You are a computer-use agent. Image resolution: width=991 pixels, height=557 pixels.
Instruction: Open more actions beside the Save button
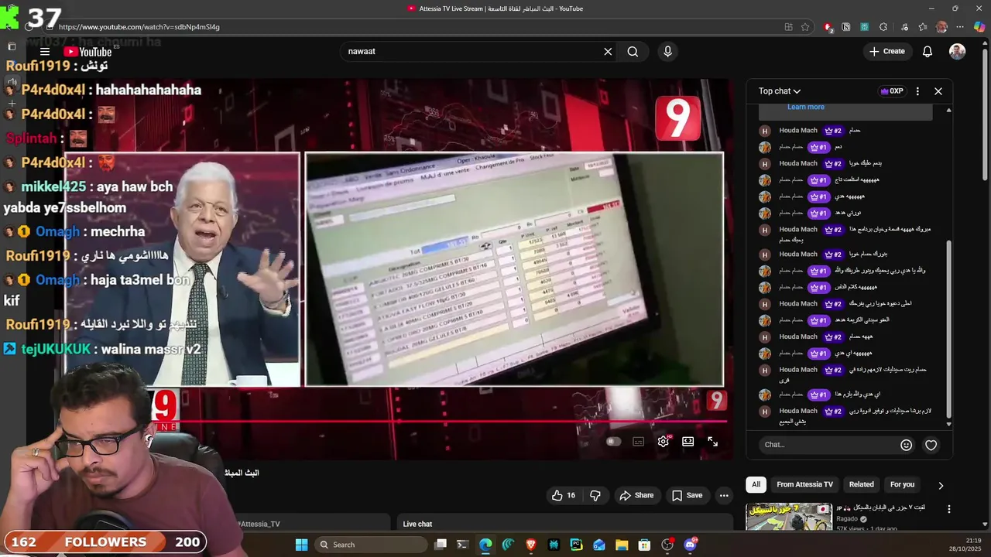coord(724,495)
